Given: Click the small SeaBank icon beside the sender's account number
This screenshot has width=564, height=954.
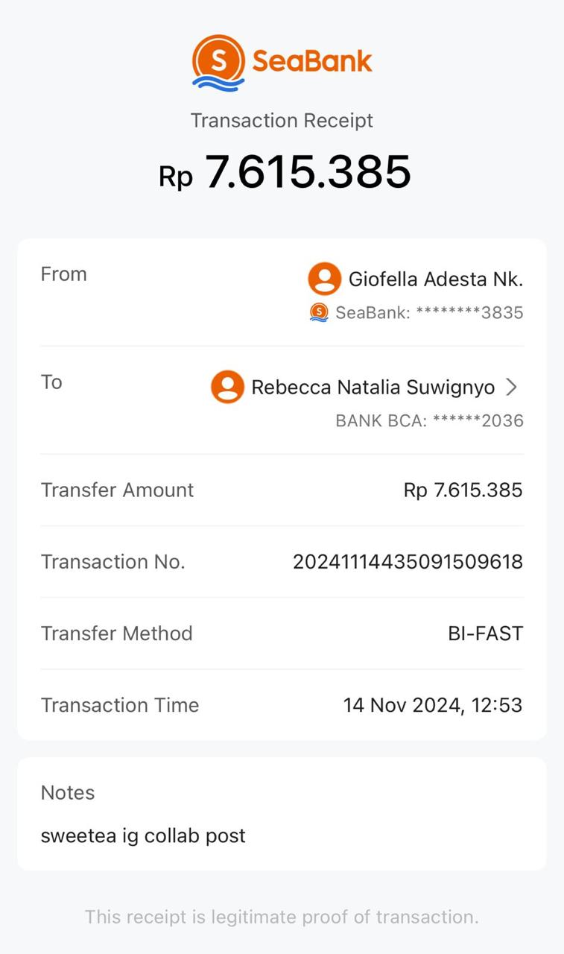Looking at the screenshot, I should click(x=319, y=312).
